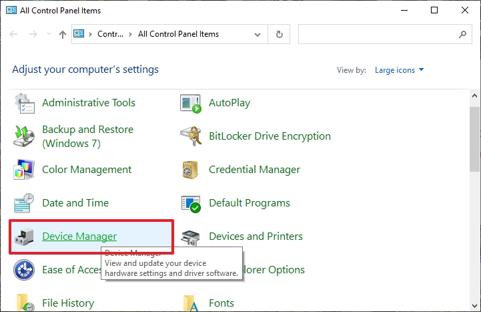Open the Ease of Access icon
Screen dimensions: 481x312
click(x=24, y=270)
